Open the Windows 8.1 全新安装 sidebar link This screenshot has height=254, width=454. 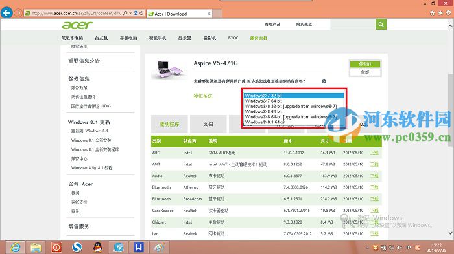pos(91,140)
